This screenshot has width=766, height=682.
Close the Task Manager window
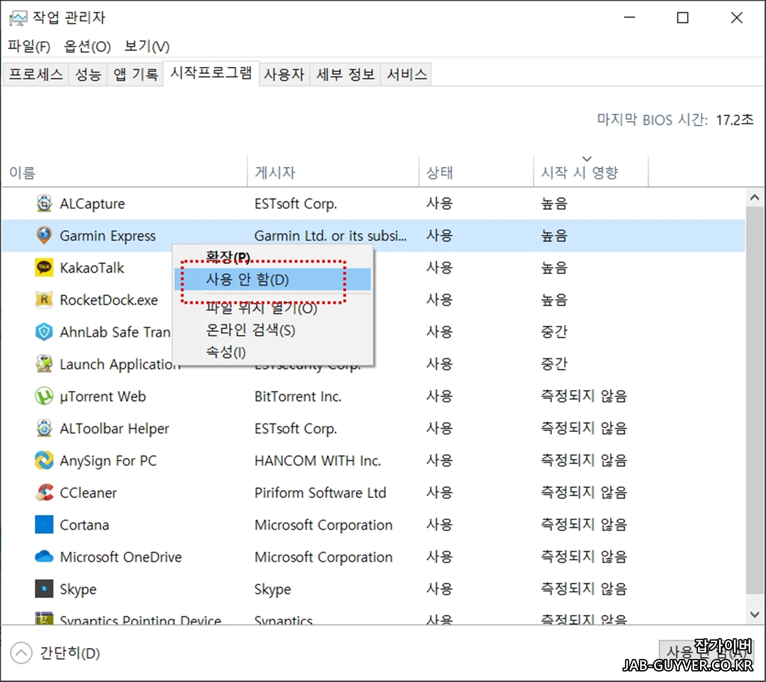click(737, 17)
